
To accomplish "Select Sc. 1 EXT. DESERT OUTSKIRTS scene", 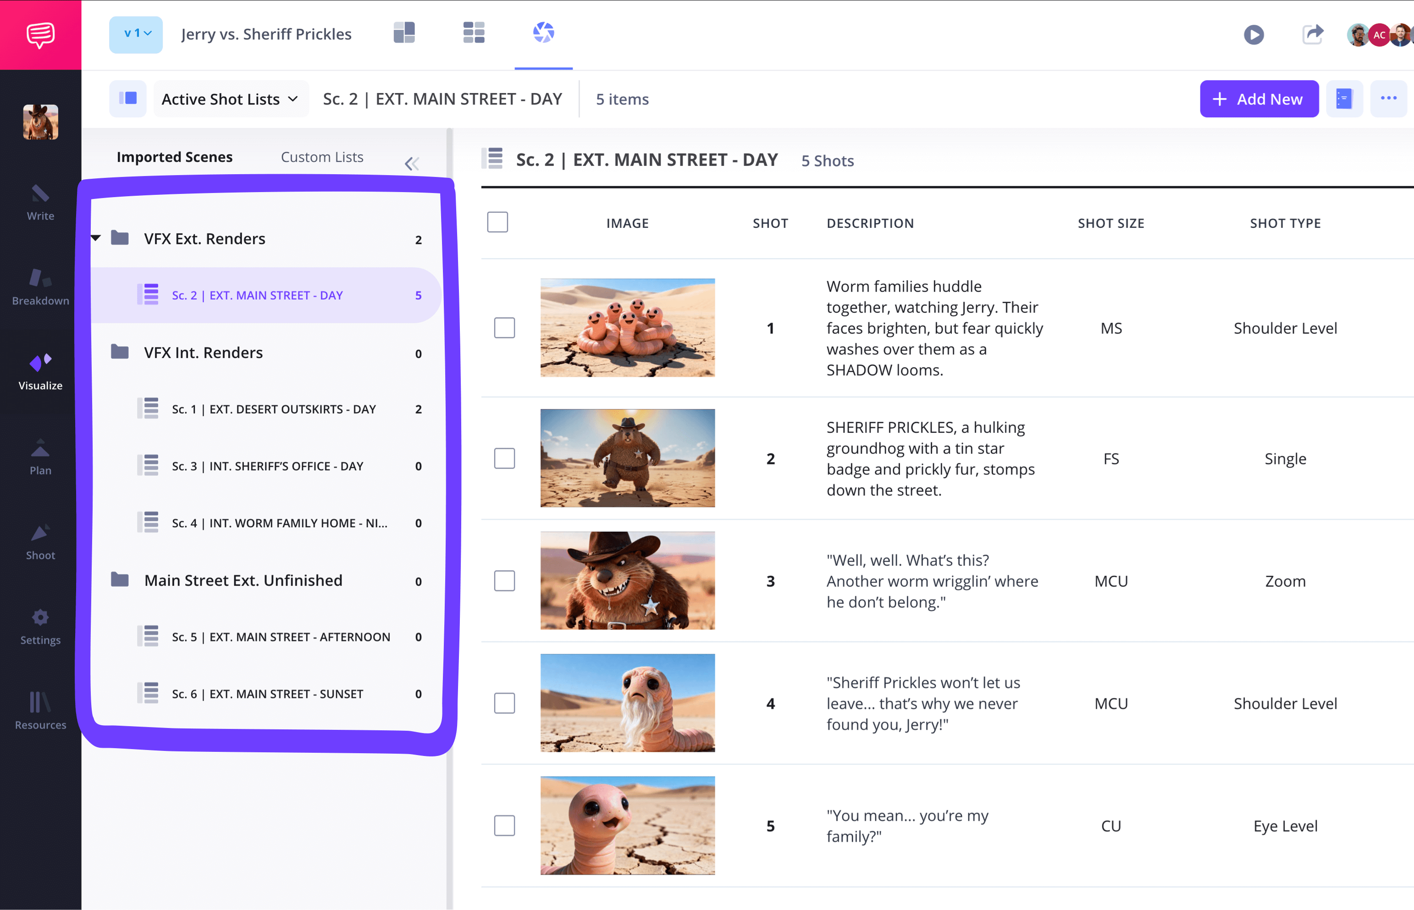I will click(x=273, y=409).
